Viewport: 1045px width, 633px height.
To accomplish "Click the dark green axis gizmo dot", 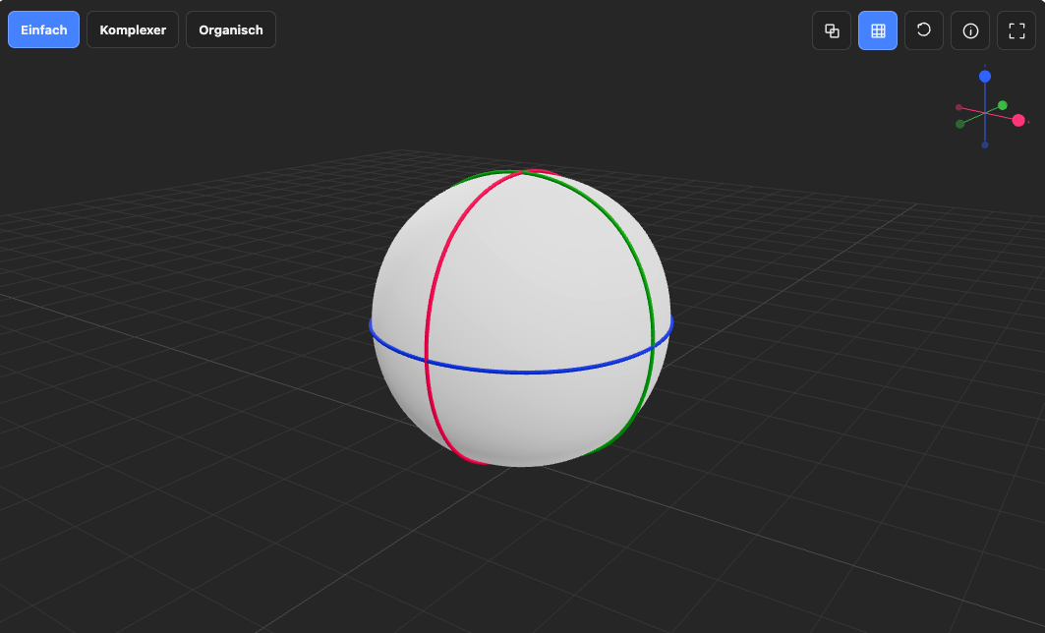I will 959,124.
